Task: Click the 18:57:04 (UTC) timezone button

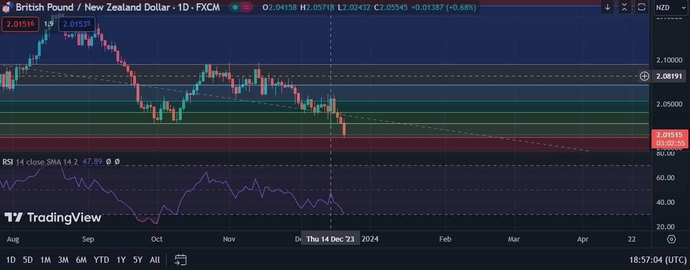Action: tap(657, 259)
